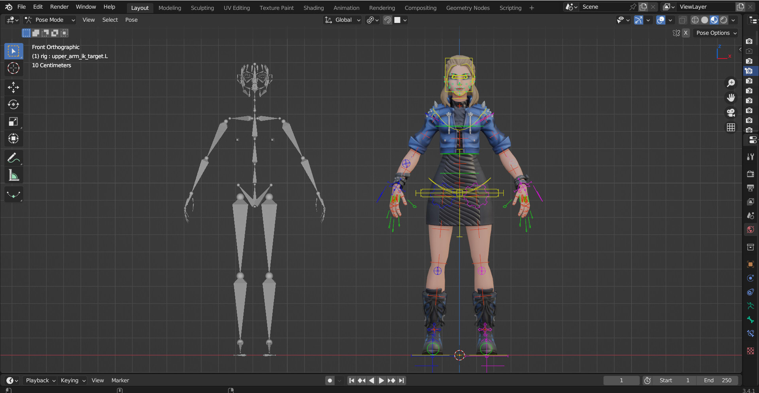Jump to the first frame
Screen dimensions: 759x393
(x=352, y=380)
